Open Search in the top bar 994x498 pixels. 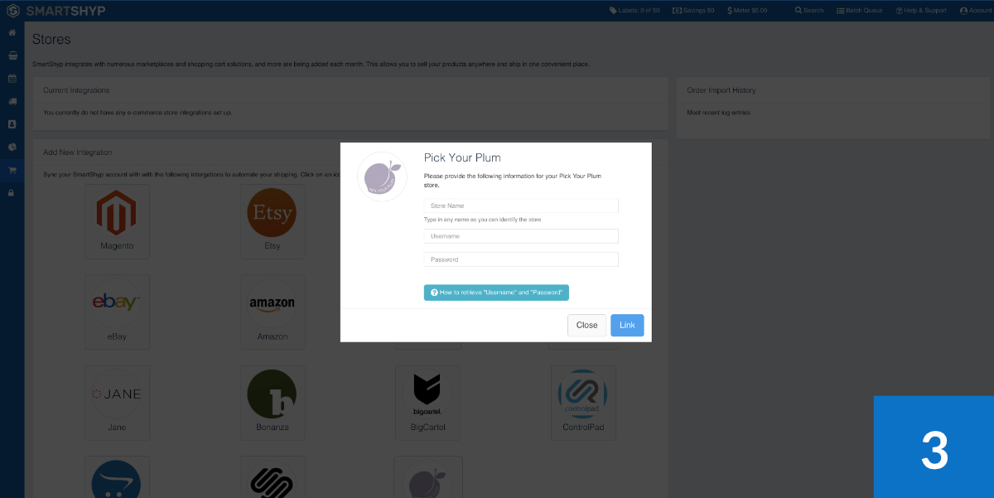[x=809, y=11]
